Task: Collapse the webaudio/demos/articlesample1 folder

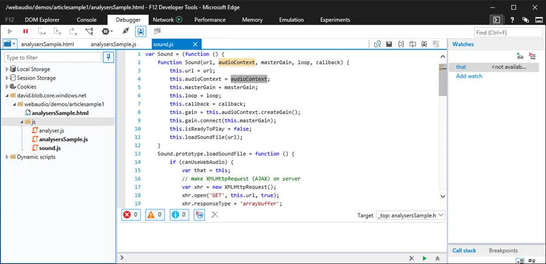Action: click(x=15, y=104)
